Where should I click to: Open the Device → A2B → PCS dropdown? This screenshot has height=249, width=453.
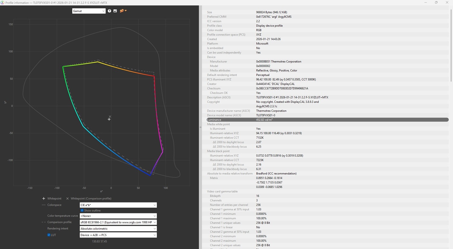tap(118, 235)
